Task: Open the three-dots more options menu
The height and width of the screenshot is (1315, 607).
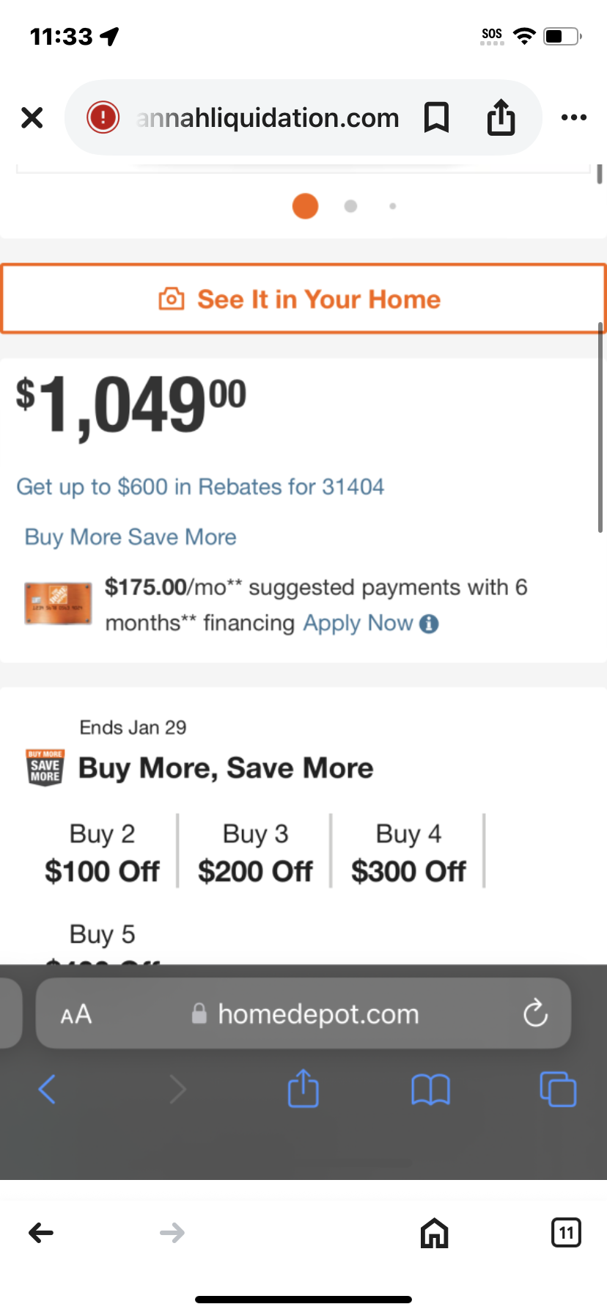Action: pos(574,117)
